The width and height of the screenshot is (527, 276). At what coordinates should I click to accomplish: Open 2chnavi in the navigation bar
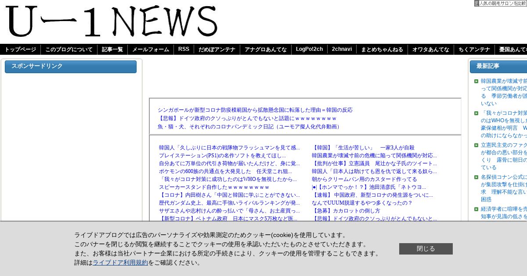tap(342, 50)
